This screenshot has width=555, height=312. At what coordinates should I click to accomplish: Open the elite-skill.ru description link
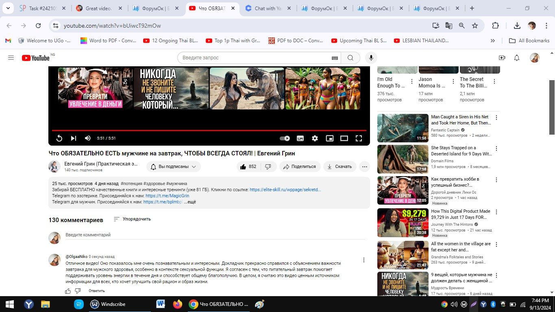point(285,190)
